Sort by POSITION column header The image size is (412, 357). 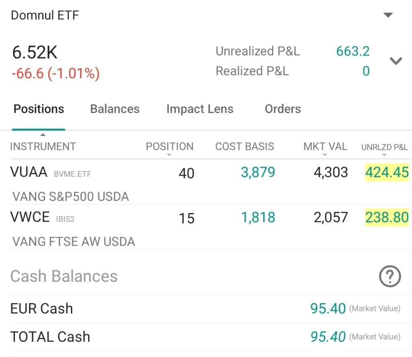pos(169,147)
